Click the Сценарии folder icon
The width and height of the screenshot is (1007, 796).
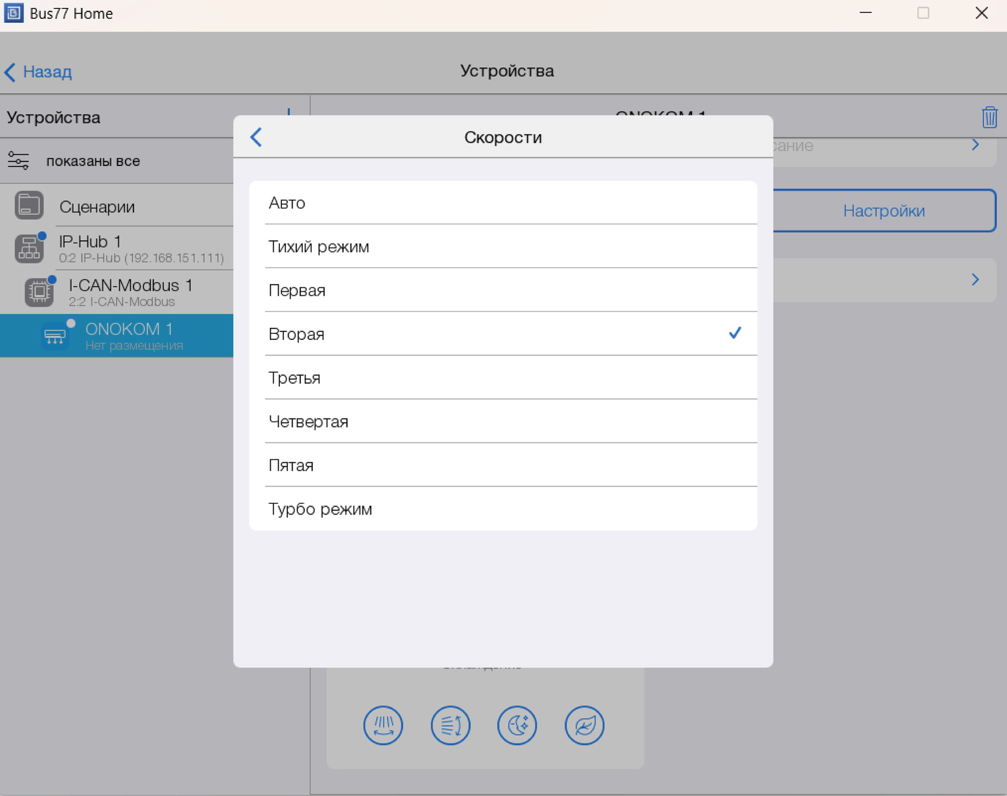[29, 206]
